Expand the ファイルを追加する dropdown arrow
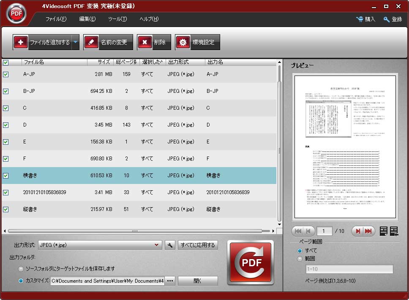This screenshot has height=300, width=409. click(75, 42)
